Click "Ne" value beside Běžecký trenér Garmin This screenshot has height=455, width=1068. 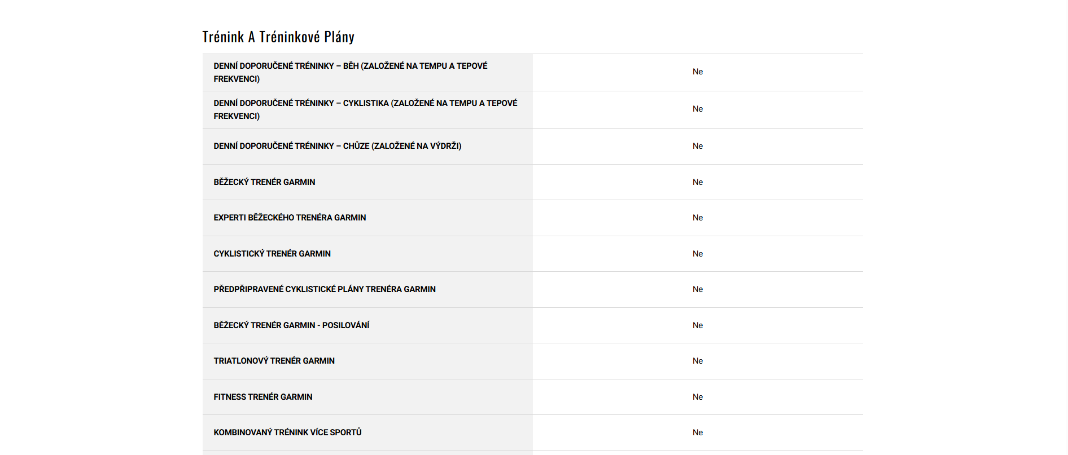pyautogui.click(x=698, y=182)
